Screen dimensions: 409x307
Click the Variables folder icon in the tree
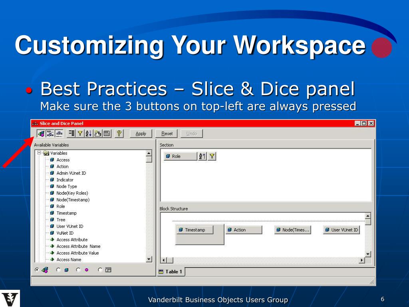[46, 153]
